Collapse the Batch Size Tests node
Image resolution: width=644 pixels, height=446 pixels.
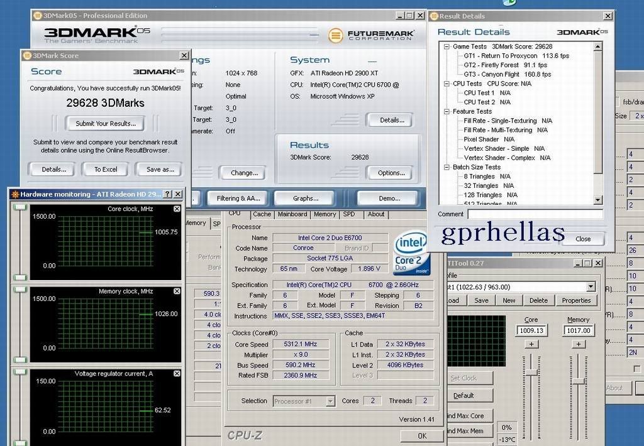(447, 167)
